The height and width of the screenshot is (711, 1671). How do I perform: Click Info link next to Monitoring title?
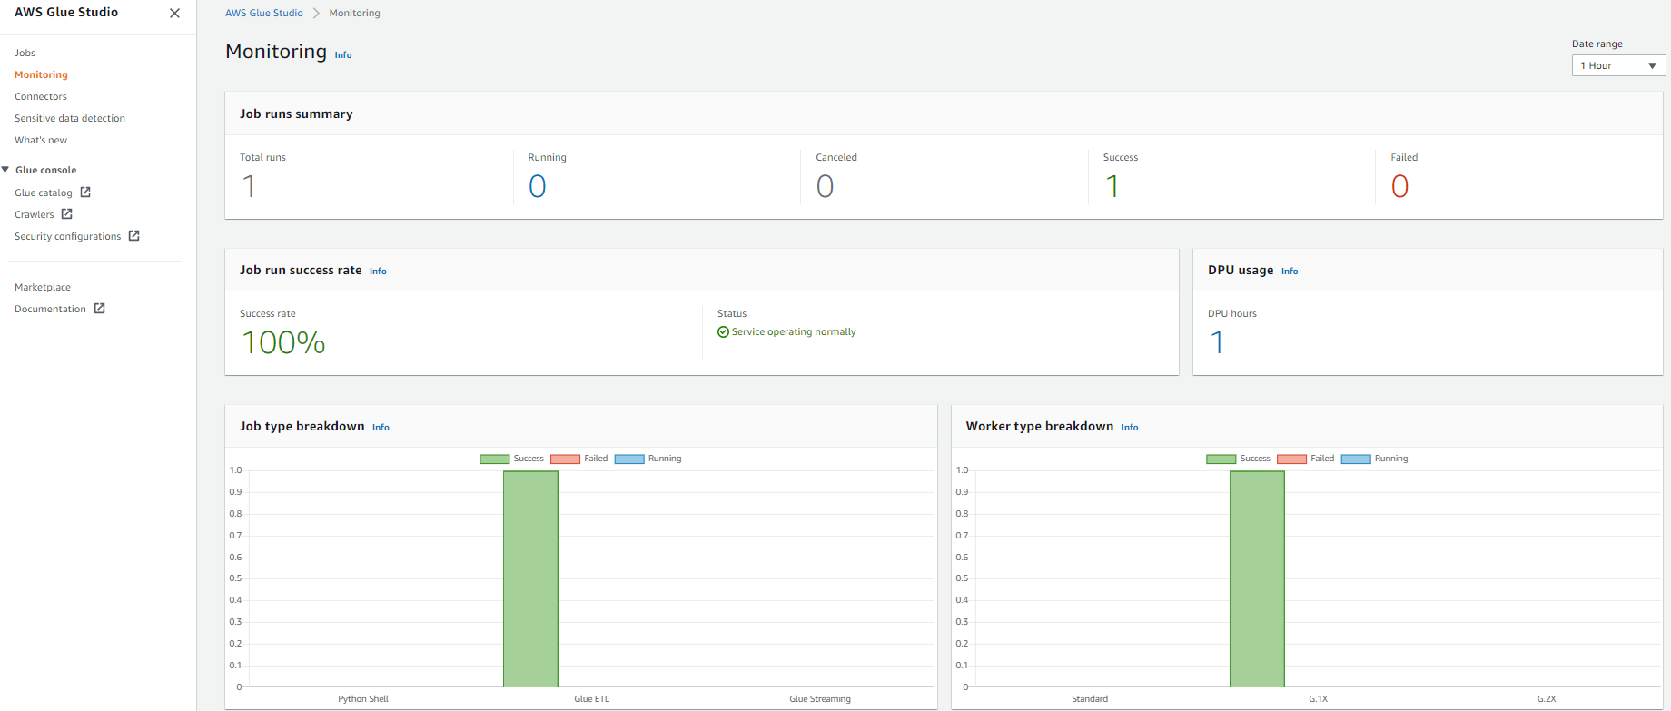point(343,55)
